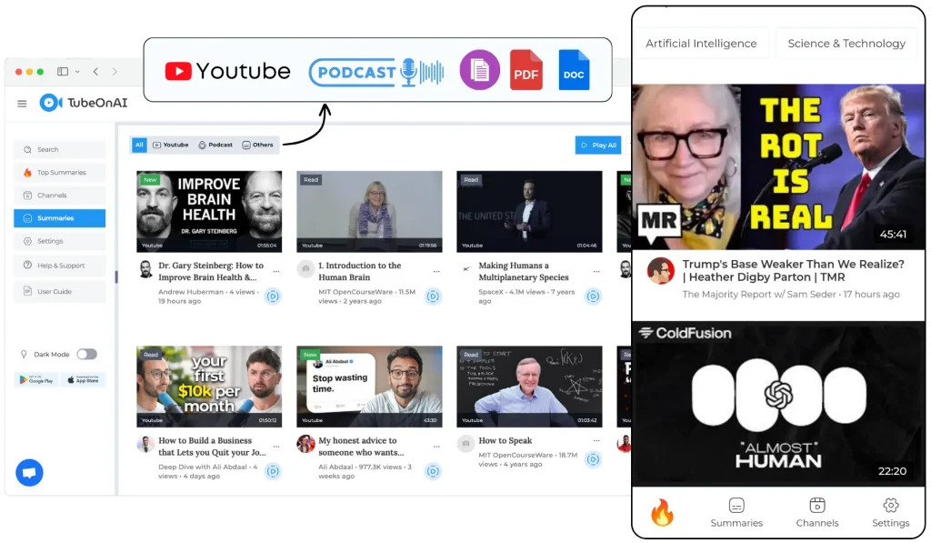931x543 pixels.
Task: Open the Improve Brain Health video thumbnail
Action: tap(209, 212)
